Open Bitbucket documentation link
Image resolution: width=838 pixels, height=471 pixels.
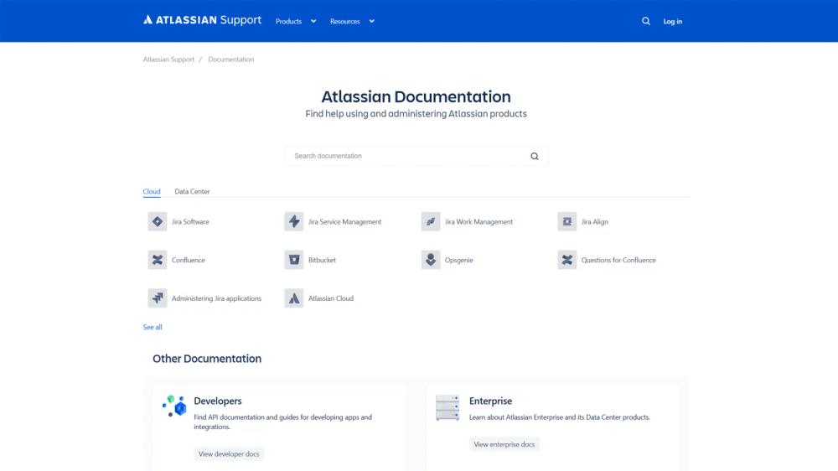[322, 261]
